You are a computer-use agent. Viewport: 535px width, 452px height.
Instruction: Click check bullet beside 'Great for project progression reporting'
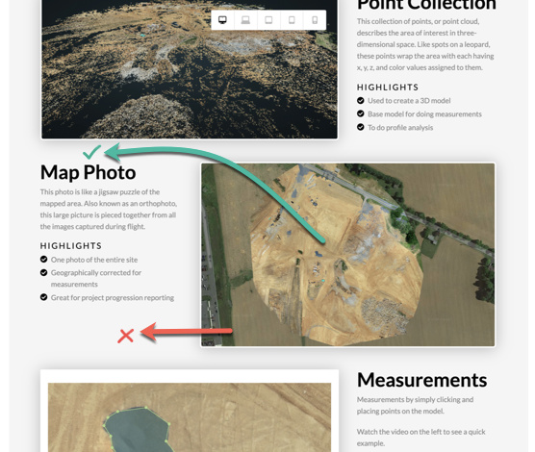(43, 297)
